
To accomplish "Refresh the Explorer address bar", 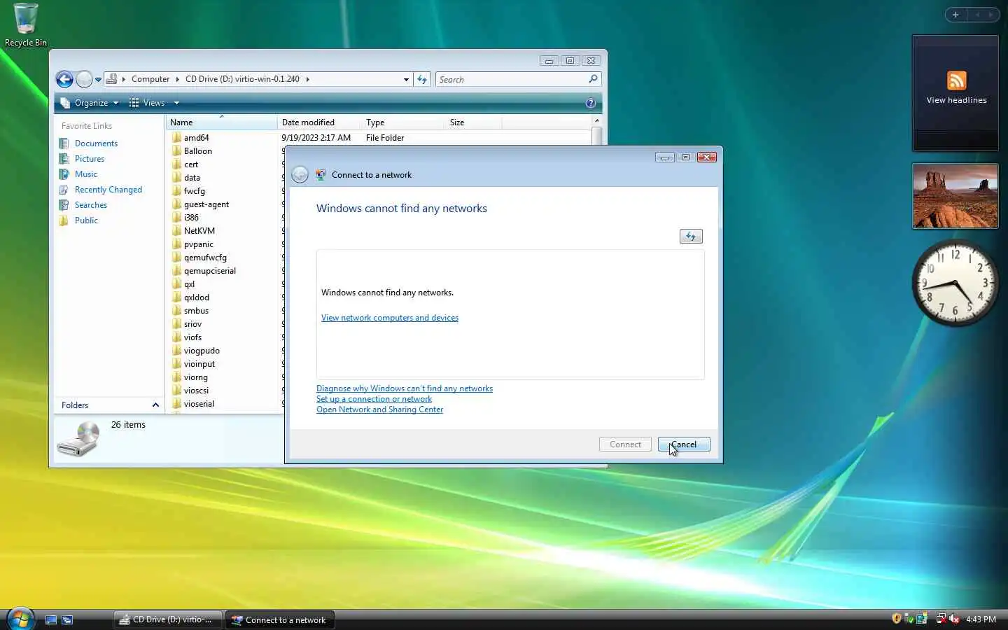I will [422, 79].
